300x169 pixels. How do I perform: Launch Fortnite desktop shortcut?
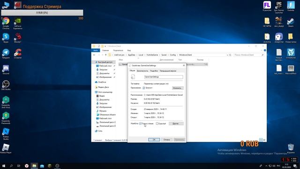[291, 6]
